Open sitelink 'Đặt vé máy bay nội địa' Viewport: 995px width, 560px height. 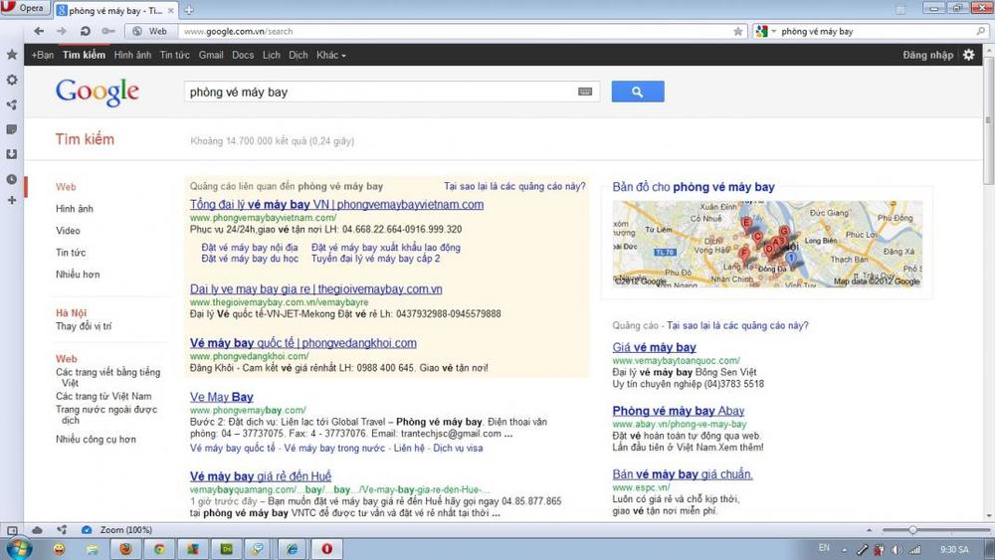[250, 248]
